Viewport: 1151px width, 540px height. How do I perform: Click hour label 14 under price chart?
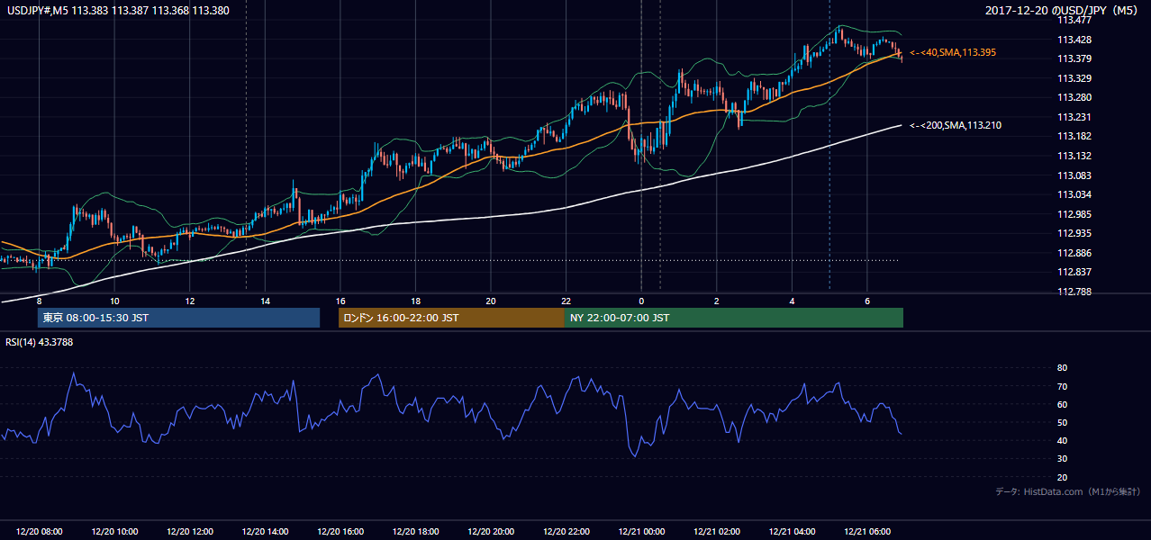(265, 301)
